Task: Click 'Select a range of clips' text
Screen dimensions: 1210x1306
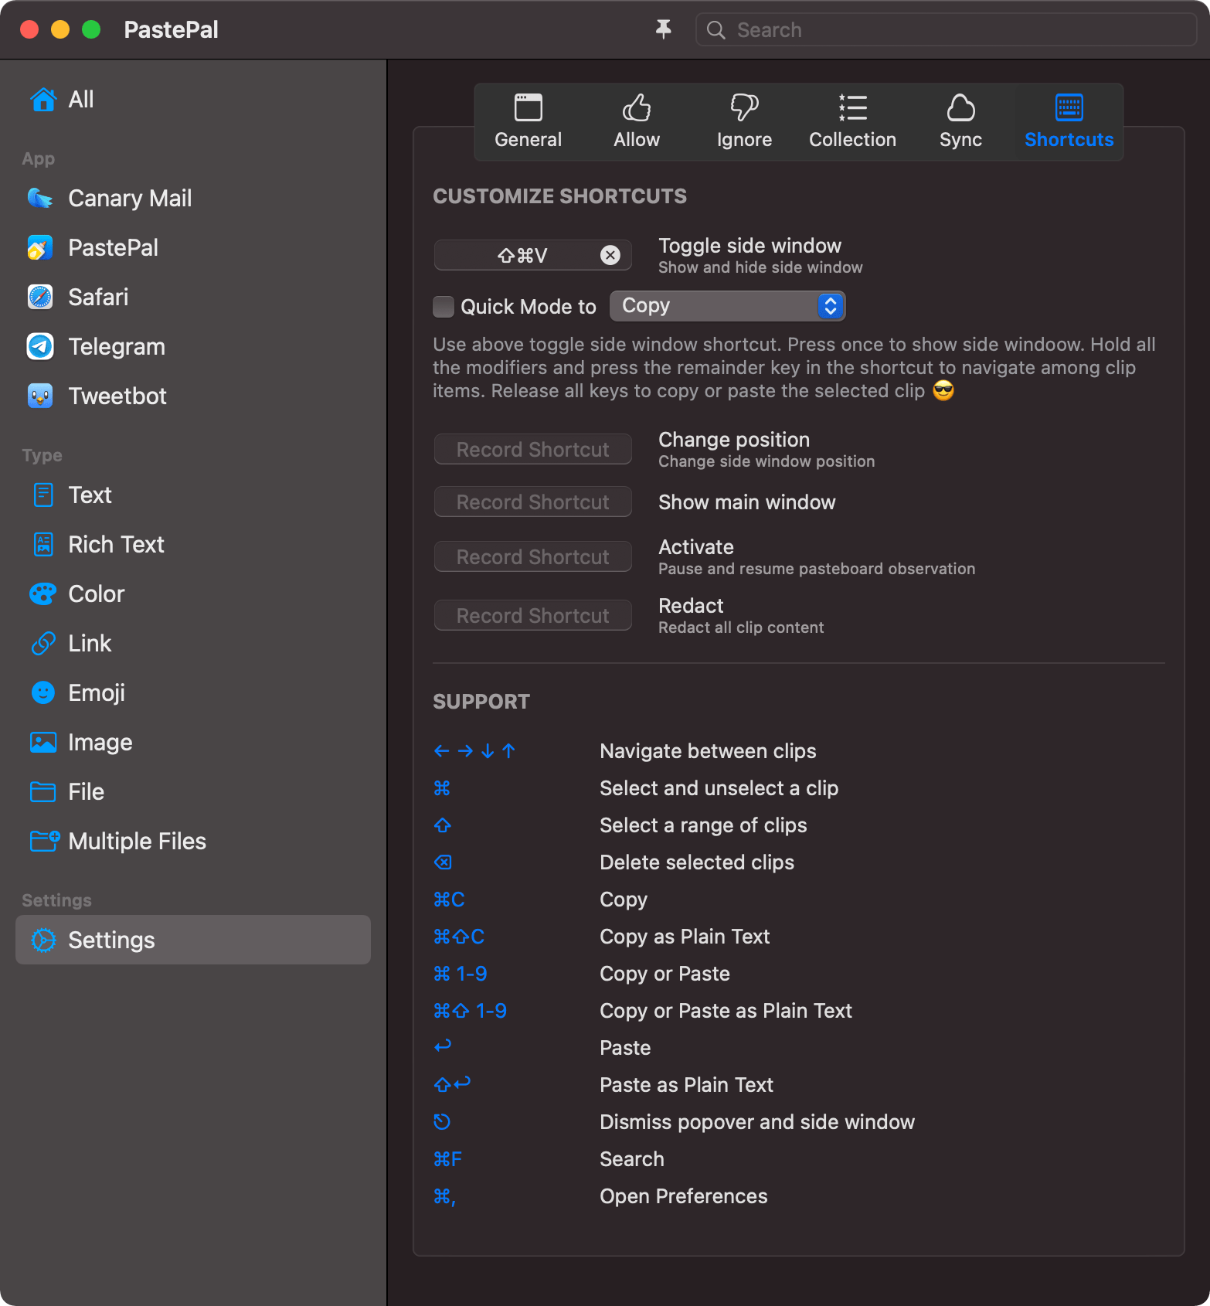Action: click(703, 825)
